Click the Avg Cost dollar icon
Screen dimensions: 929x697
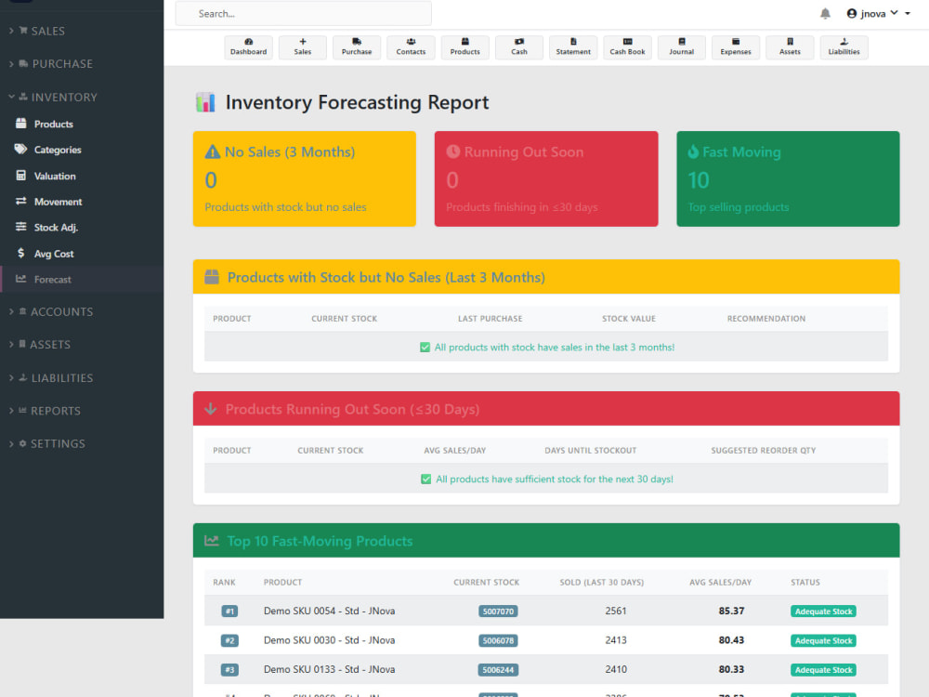click(20, 253)
